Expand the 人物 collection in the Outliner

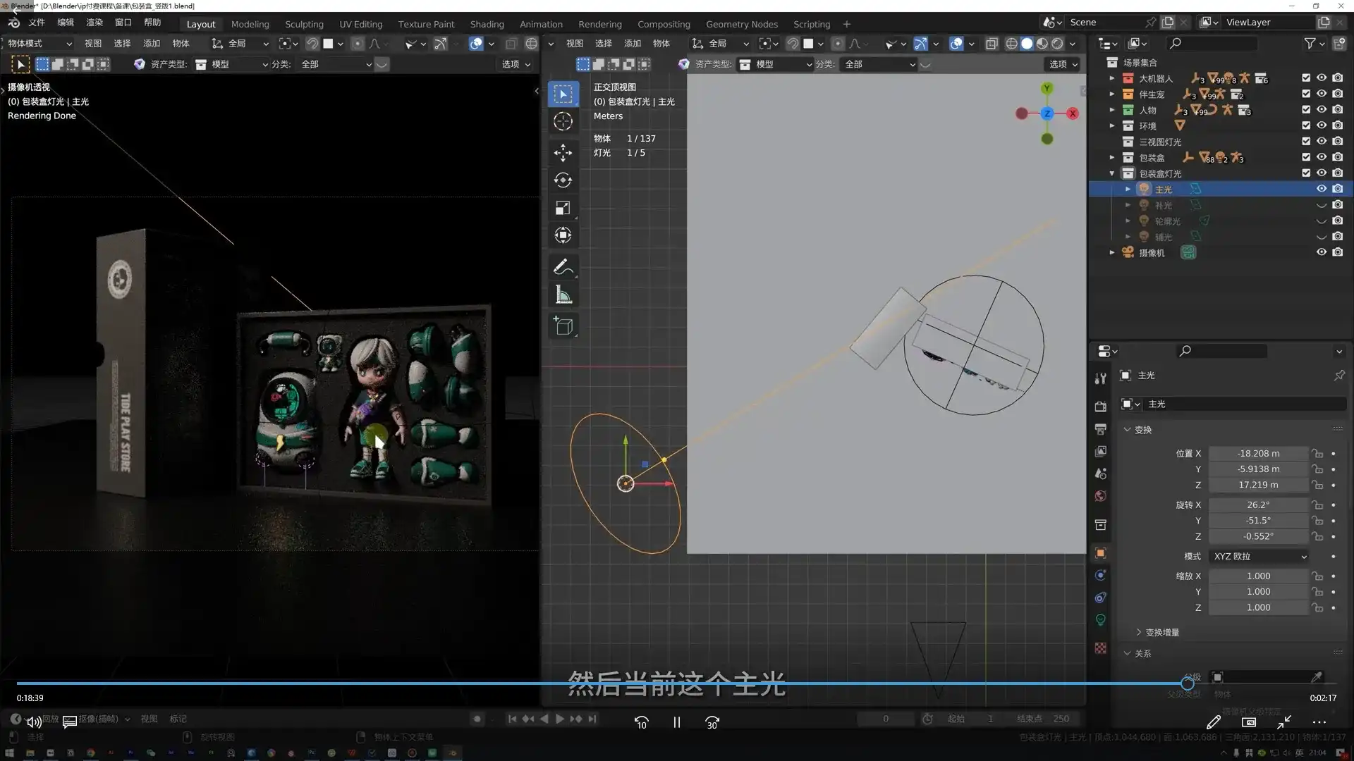1112,110
